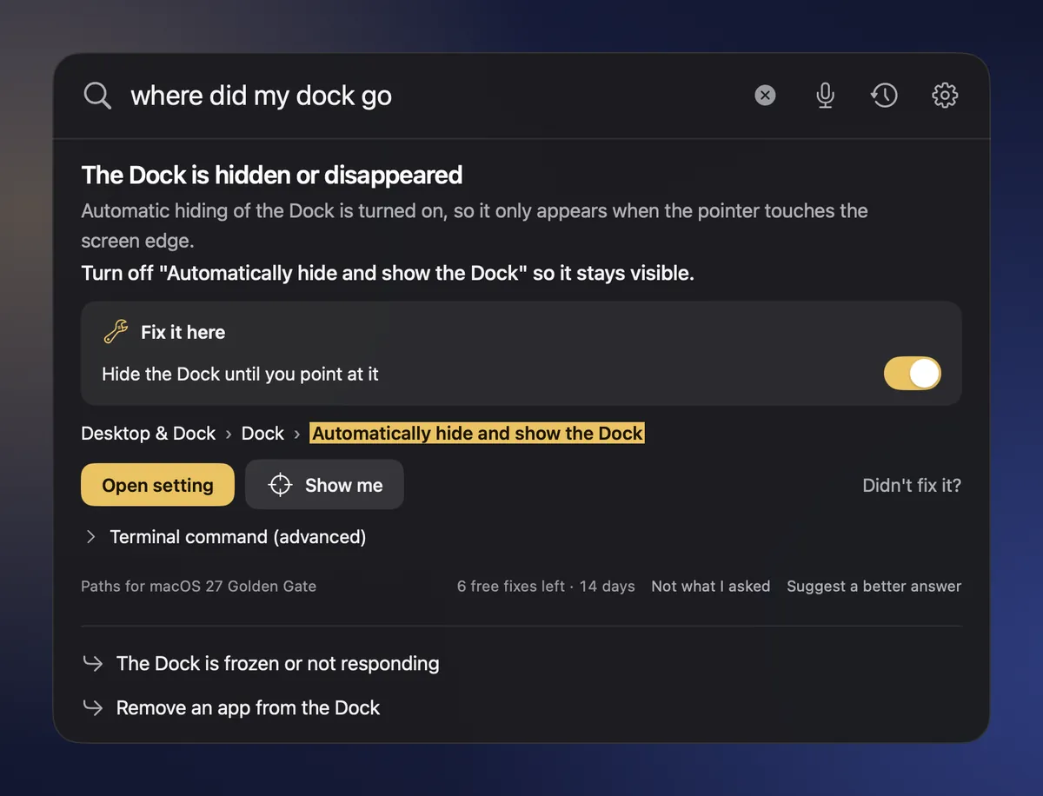Click Didn't fix it? link
Screen dimensions: 1043x796
(912, 486)
